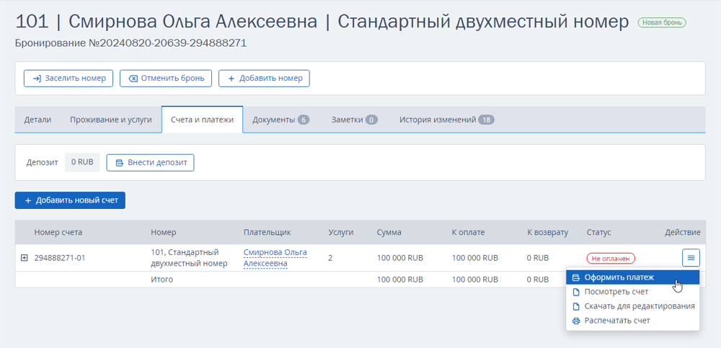This screenshot has height=348, width=721.
Task: Switch to the Детали tab
Action: pos(37,120)
